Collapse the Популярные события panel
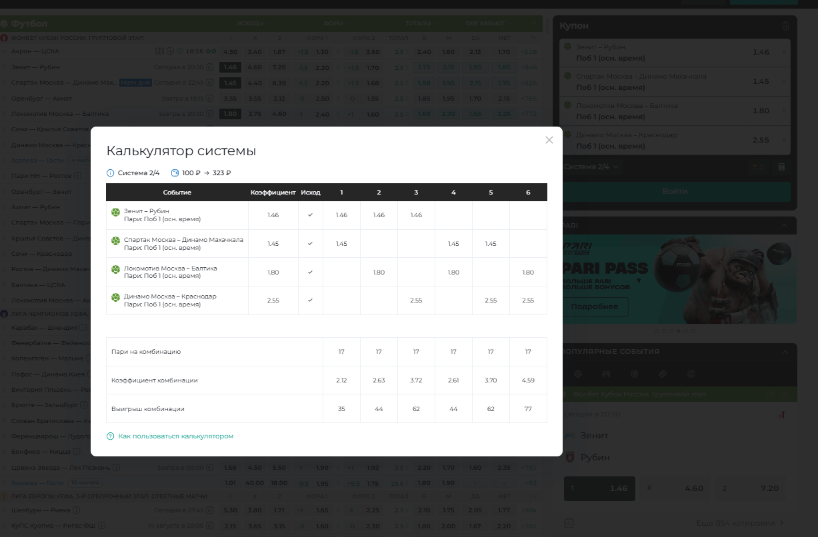818x537 pixels. click(x=785, y=351)
